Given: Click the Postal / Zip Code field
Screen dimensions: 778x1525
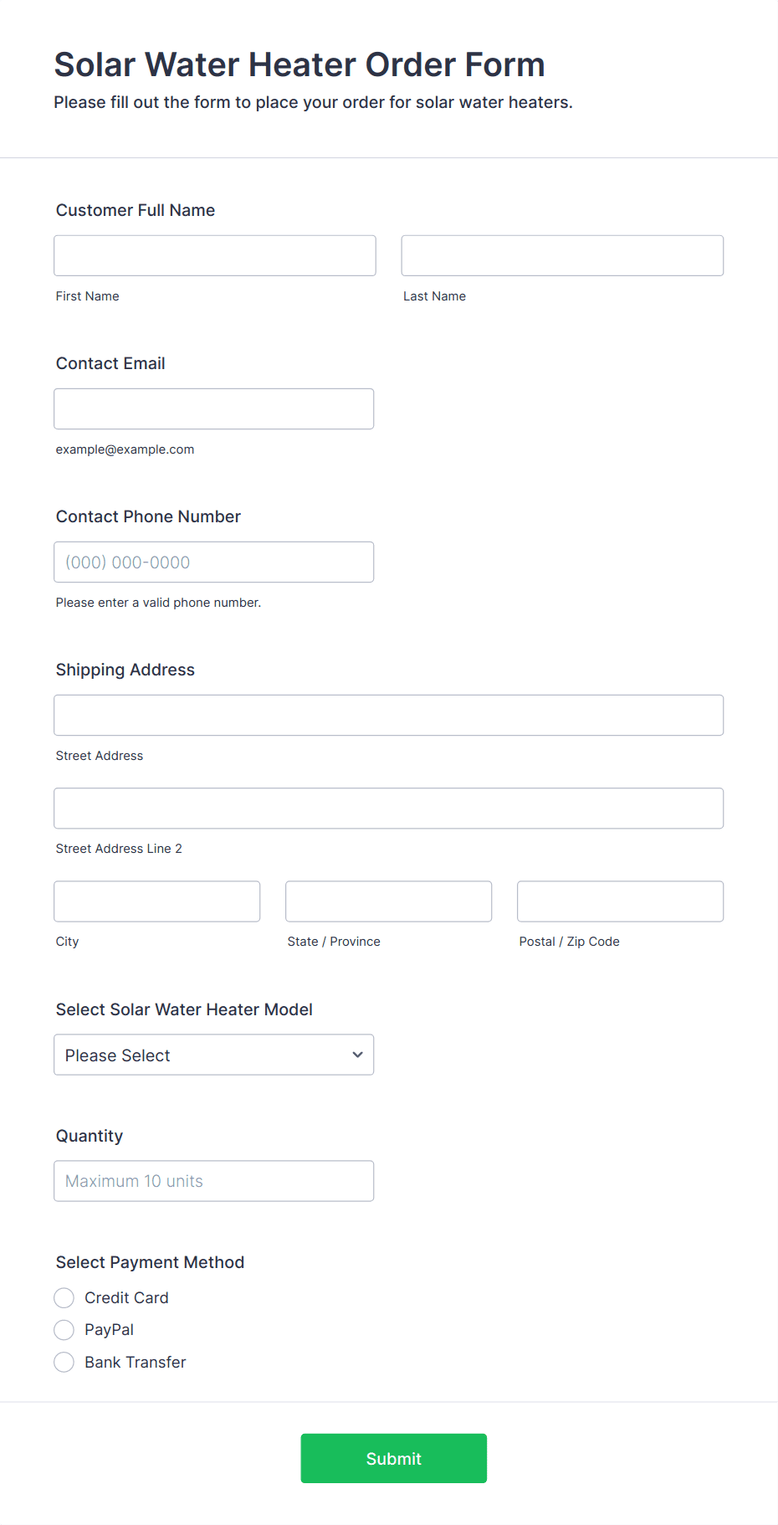Looking at the screenshot, I should [x=621, y=901].
